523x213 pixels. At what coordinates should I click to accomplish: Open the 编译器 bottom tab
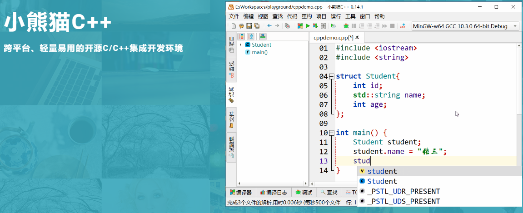coord(241,192)
